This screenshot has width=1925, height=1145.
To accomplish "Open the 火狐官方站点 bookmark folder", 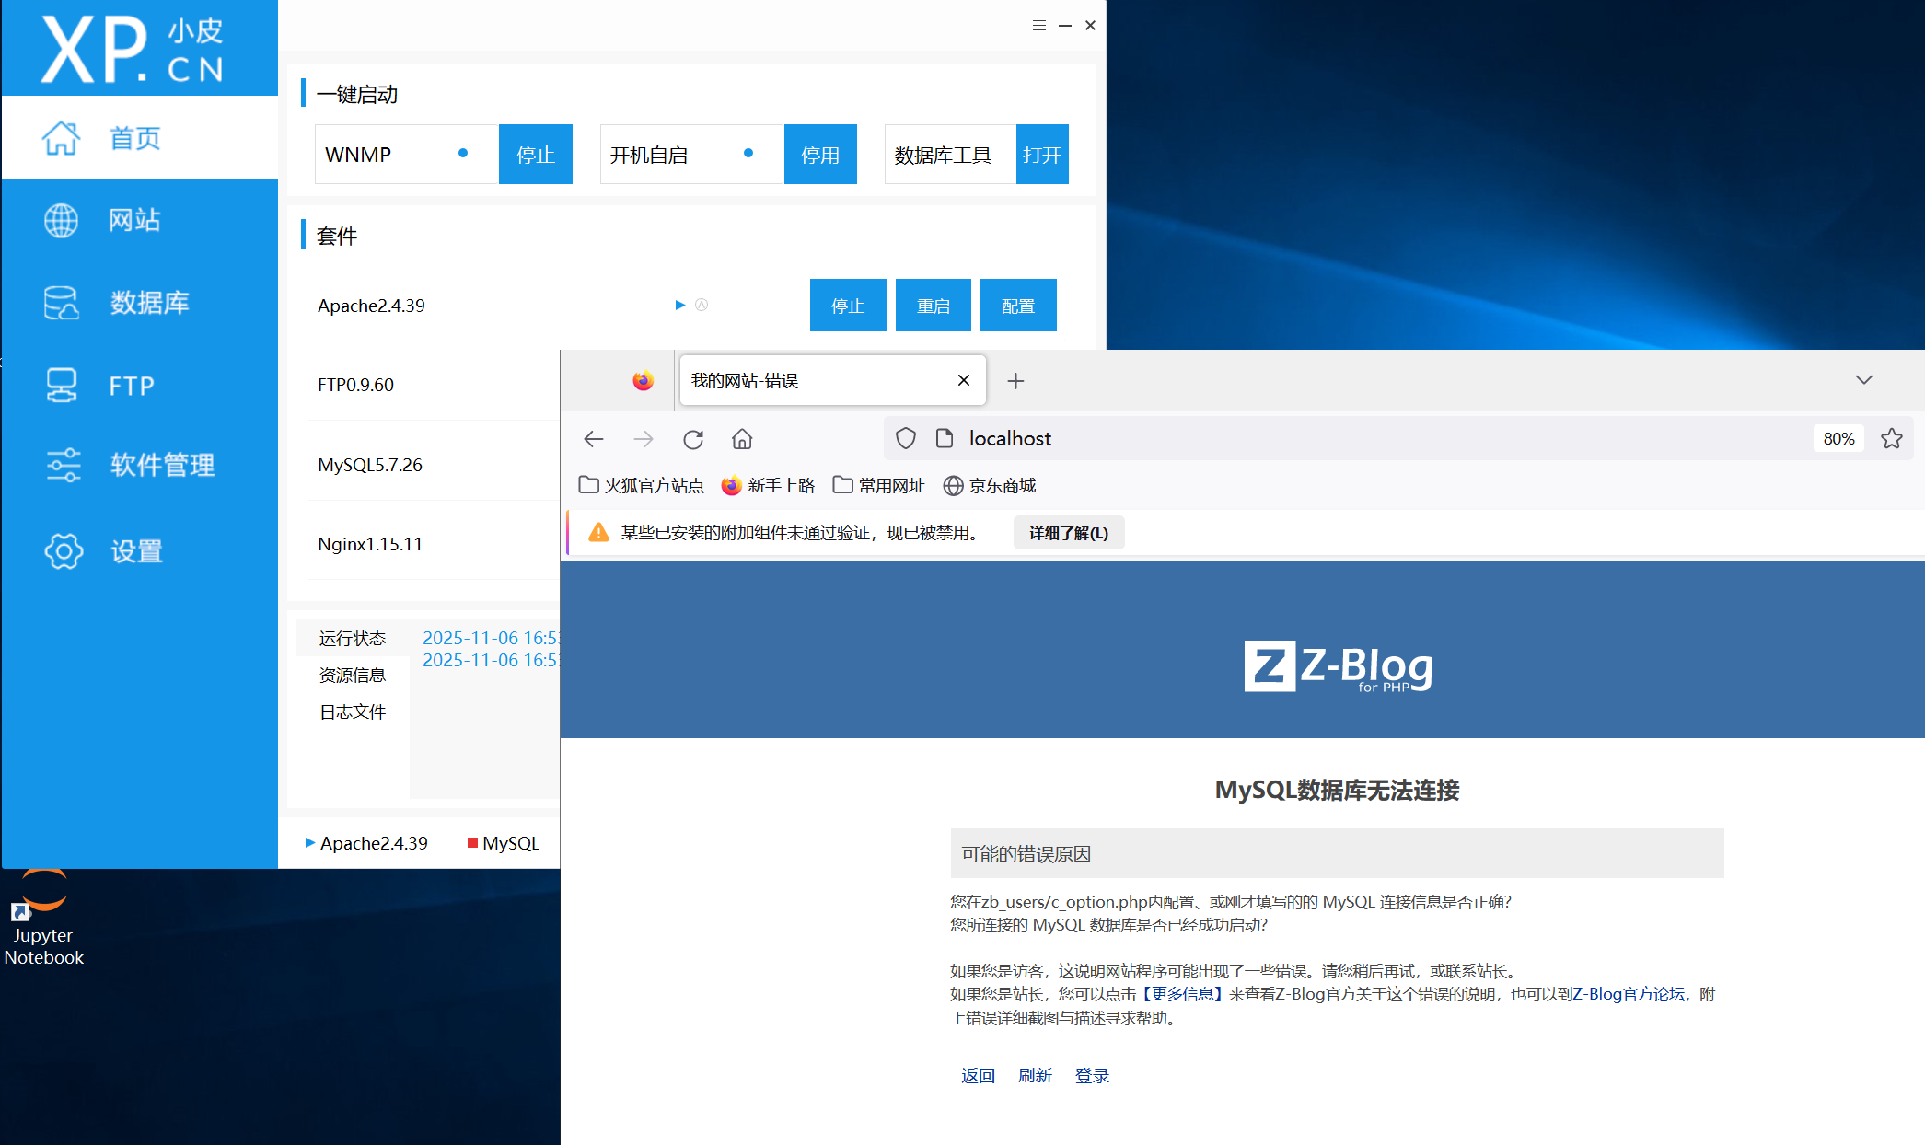I will point(642,485).
